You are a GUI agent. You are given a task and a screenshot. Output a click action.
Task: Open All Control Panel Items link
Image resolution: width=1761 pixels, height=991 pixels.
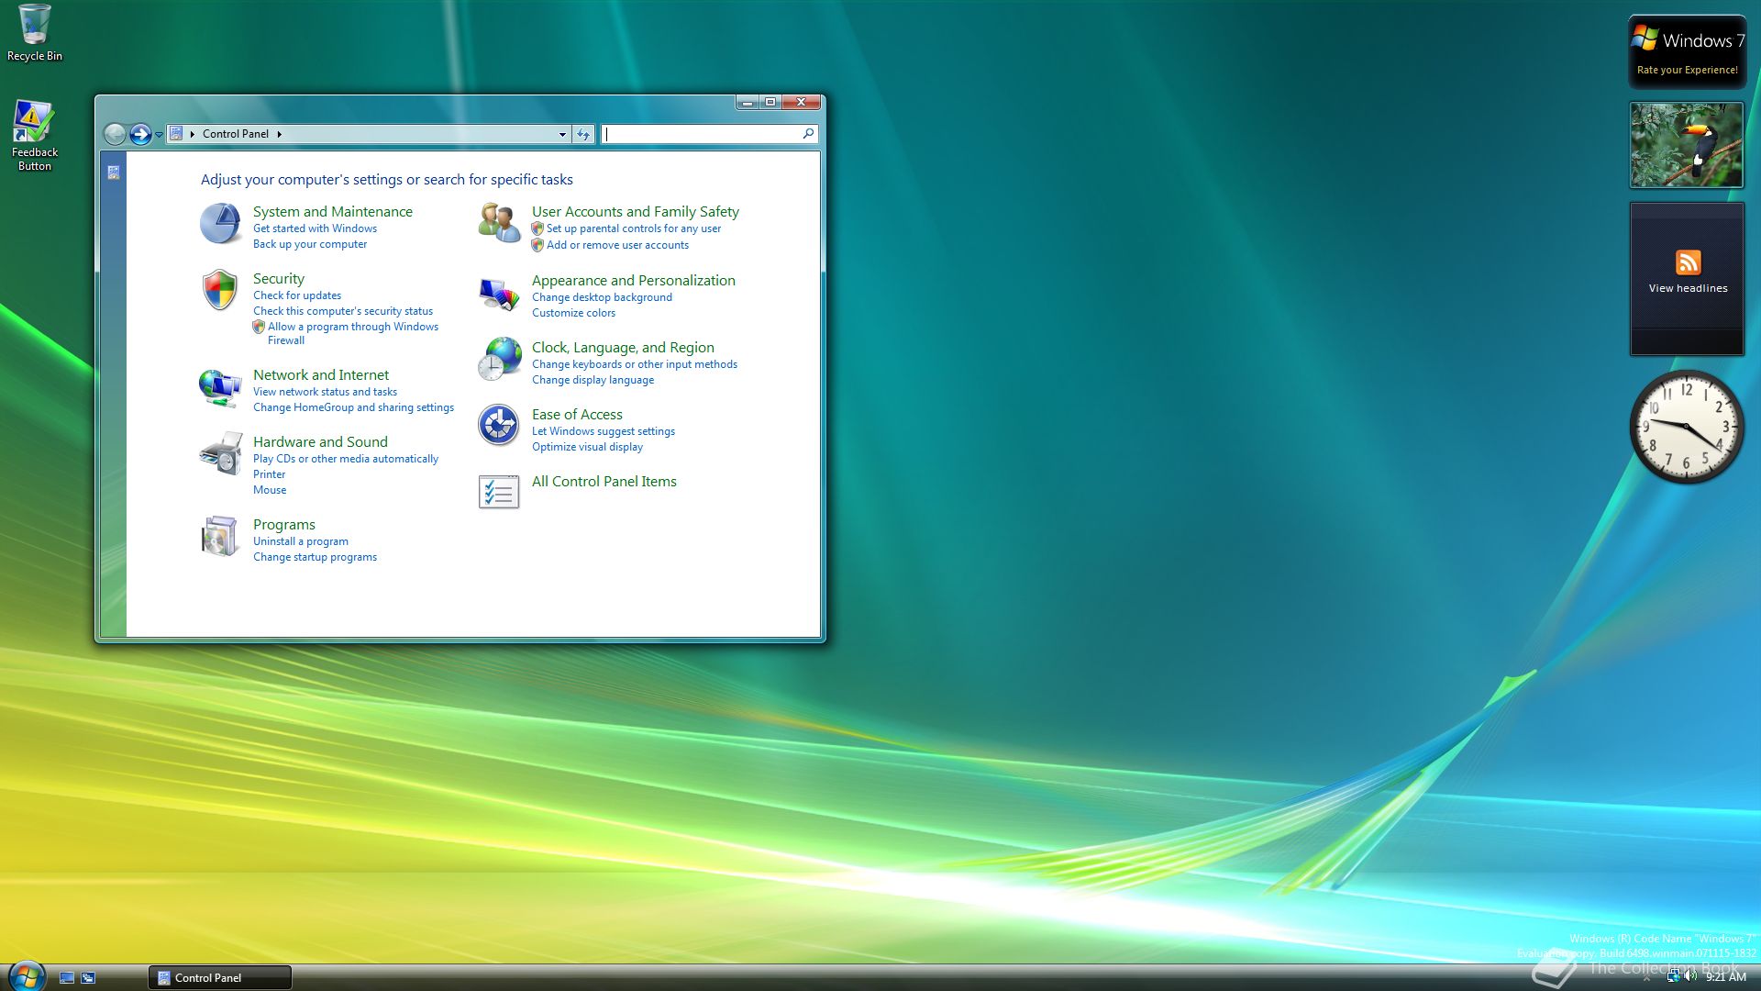(x=604, y=482)
